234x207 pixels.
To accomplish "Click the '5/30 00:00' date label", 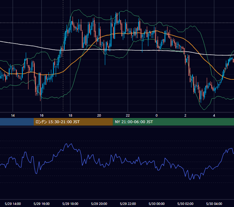I will click(x=157, y=204).
